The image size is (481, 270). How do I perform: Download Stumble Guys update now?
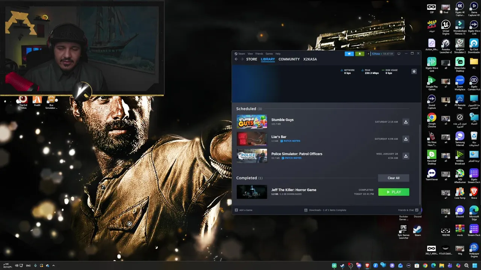click(406, 122)
